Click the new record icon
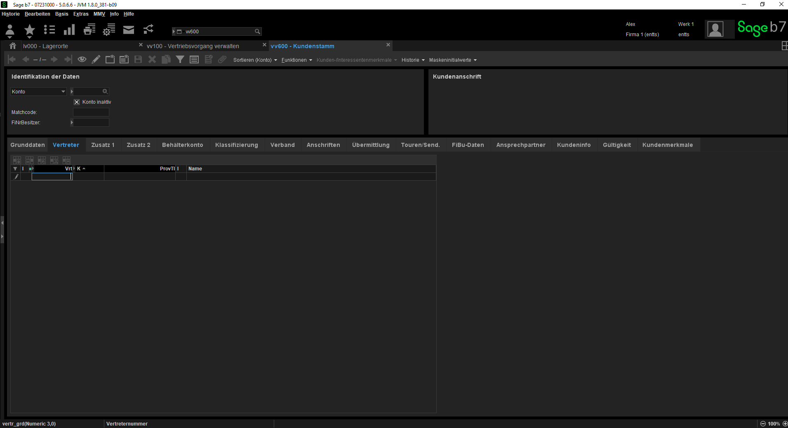Viewport: 788px width, 428px height. pyautogui.click(x=110, y=59)
